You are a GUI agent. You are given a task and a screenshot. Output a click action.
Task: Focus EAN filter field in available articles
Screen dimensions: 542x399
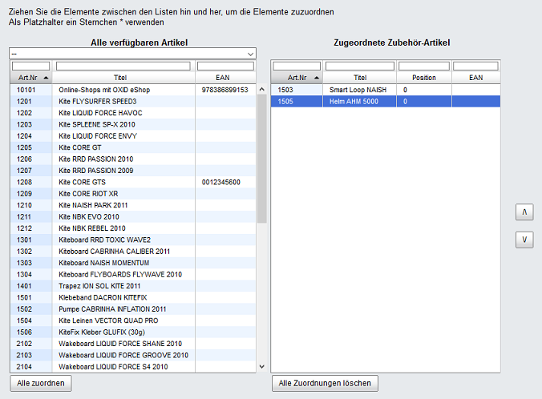(x=225, y=66)
